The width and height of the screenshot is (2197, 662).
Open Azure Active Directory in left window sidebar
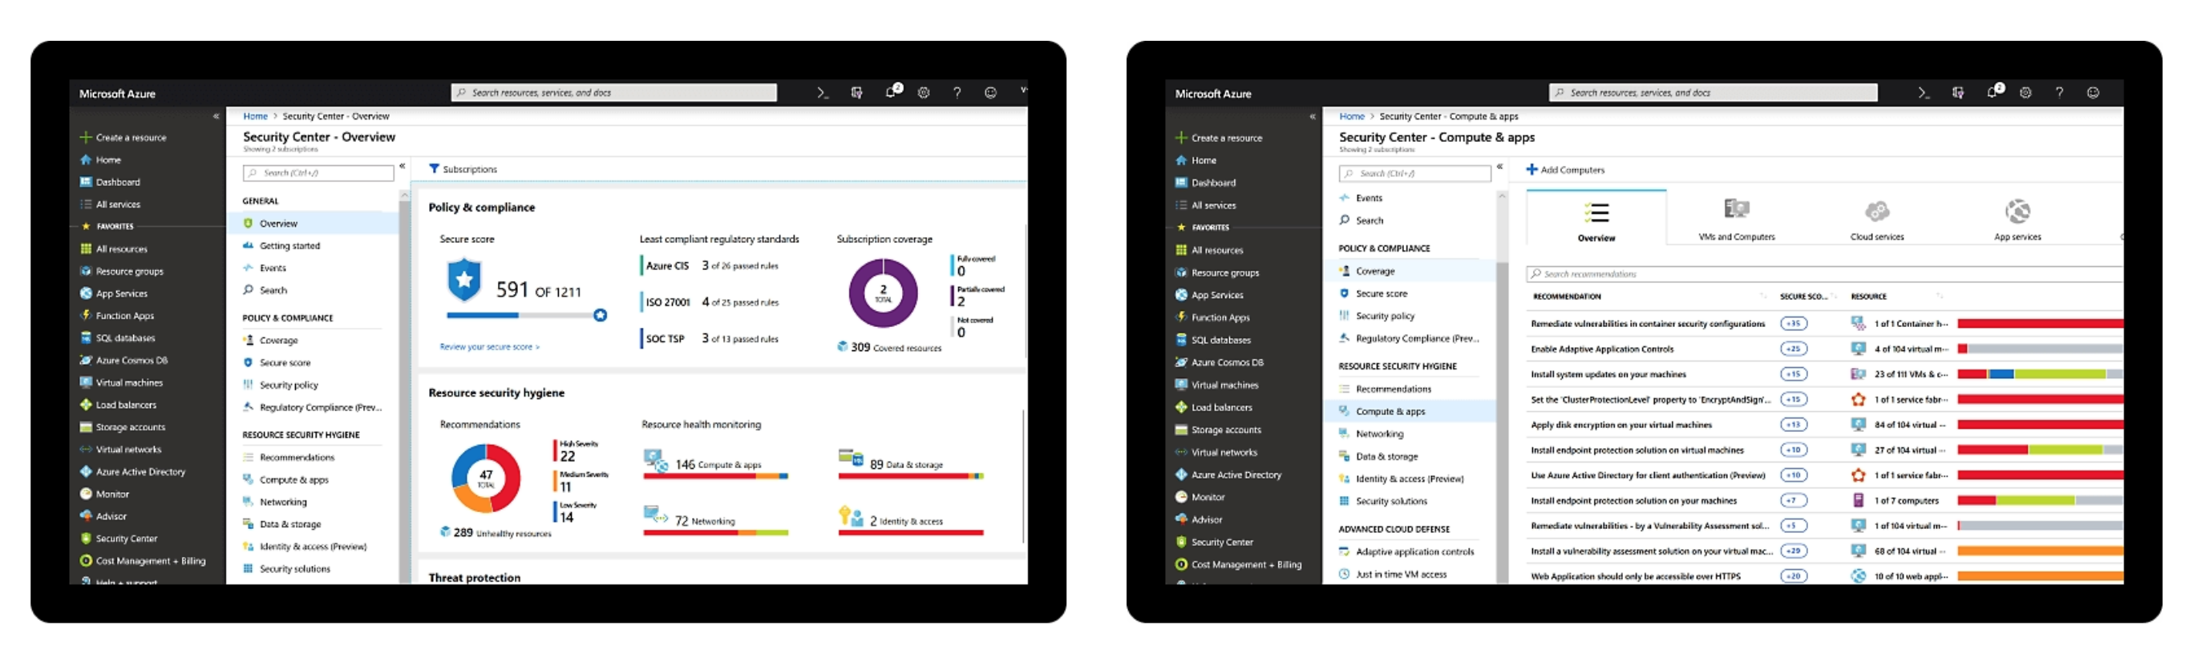(x=132, y=472)
